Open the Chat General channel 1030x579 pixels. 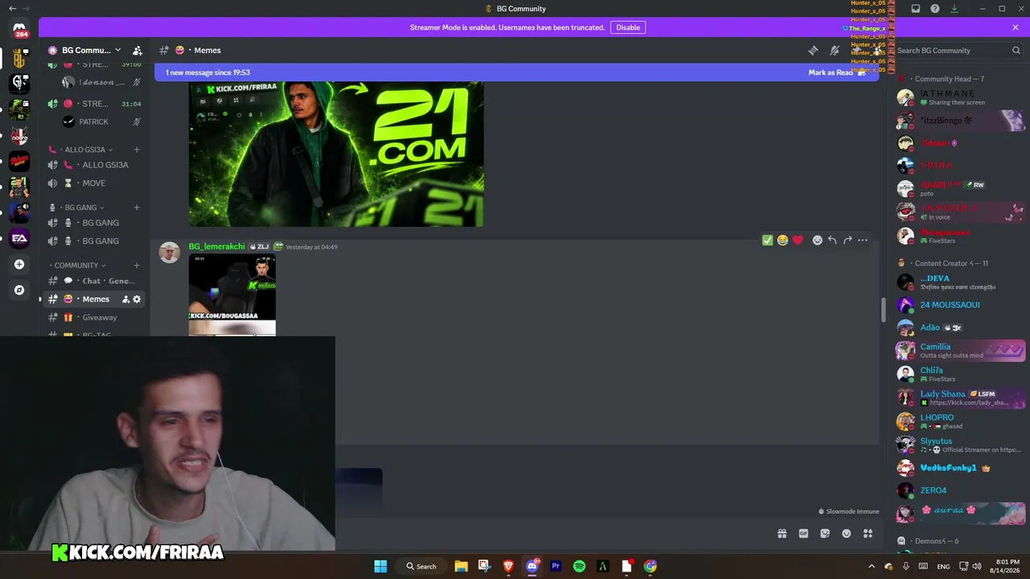(93, 281)
